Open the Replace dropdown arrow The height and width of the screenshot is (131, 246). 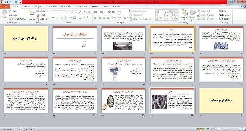tap(231, 15)
